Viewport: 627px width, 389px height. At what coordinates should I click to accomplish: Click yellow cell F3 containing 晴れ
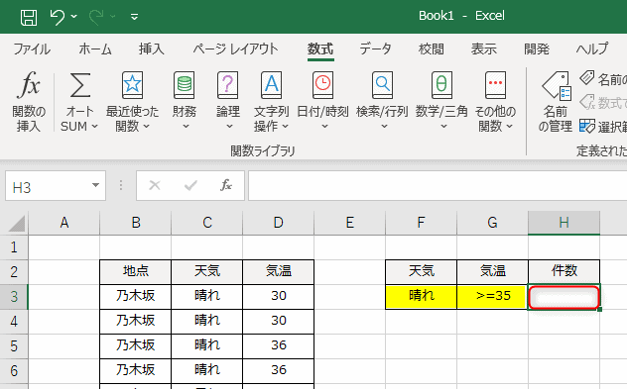[x=421, y=296]
